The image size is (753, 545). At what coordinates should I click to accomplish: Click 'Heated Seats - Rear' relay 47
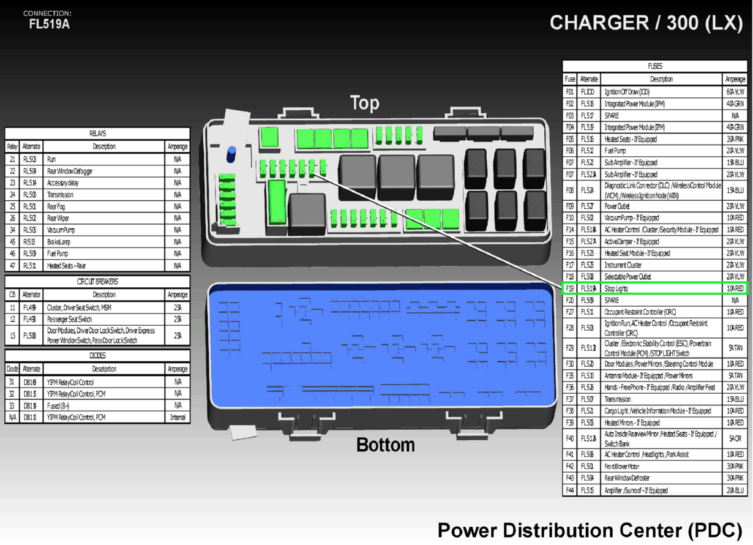(66, 266)
